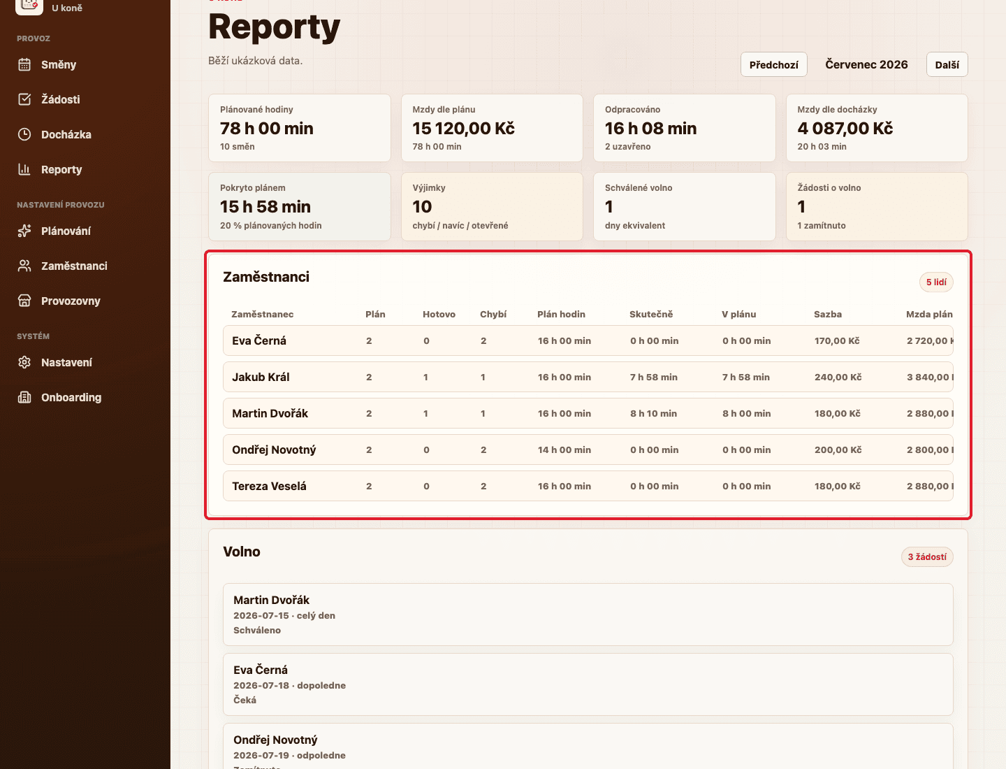Click the Docházka clock icon
This screenshot has height=769, width=1006.
[24, 134]
